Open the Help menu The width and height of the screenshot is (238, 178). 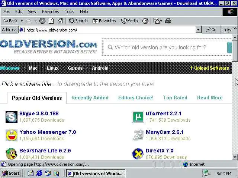point(84,11)
